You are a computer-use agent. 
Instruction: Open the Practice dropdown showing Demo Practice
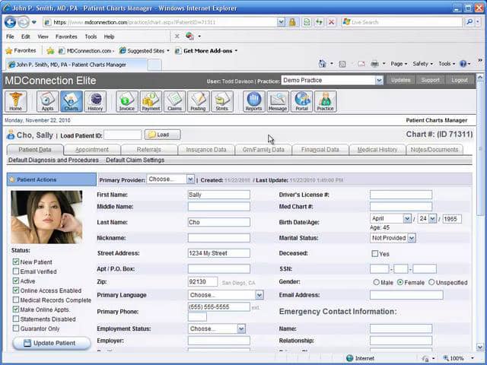tap(332, 81)
